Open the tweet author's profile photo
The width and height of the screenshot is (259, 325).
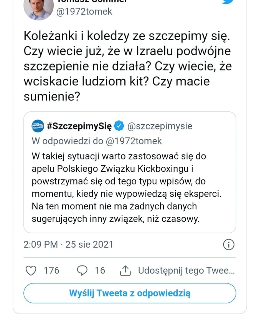click(38, 8)
